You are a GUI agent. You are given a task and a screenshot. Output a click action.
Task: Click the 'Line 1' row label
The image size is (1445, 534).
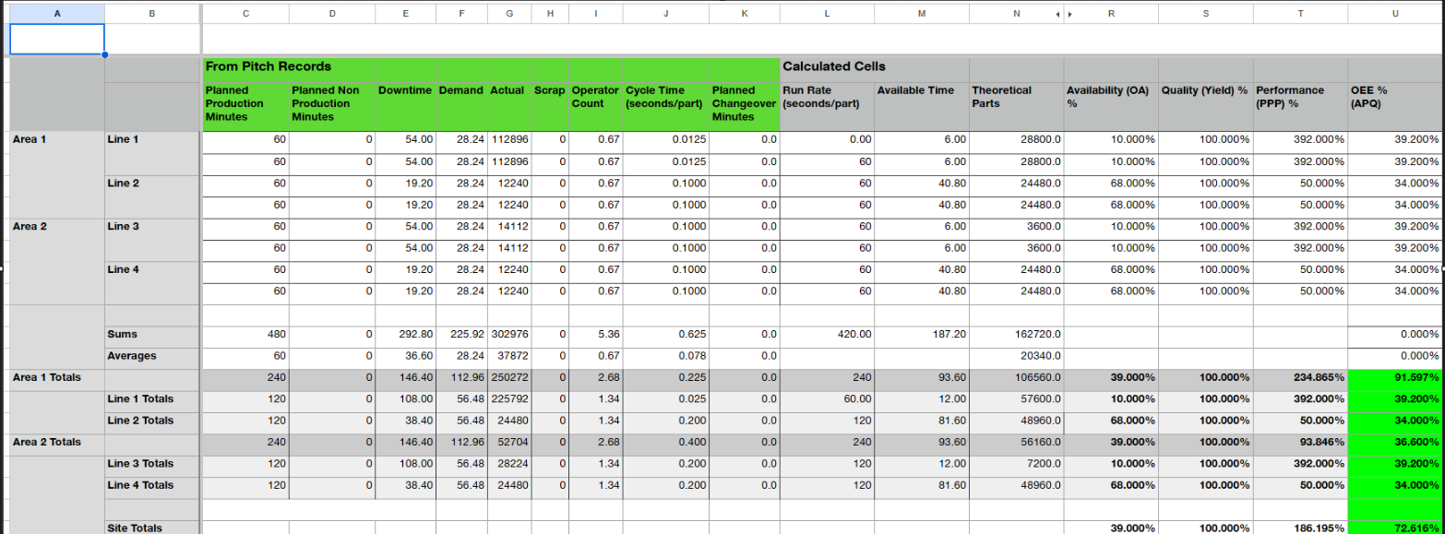(123, 140)
